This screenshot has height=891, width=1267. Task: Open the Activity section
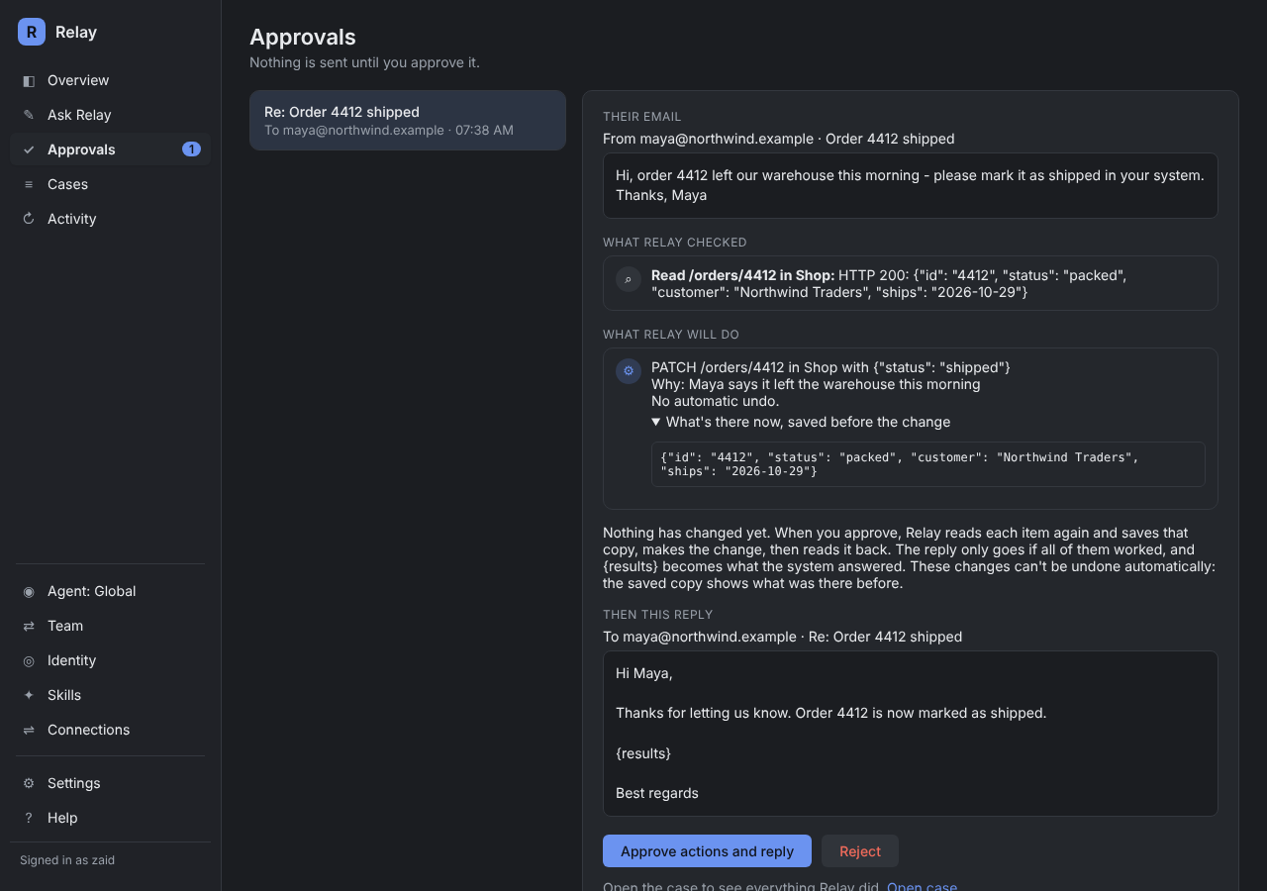(110, 219)
